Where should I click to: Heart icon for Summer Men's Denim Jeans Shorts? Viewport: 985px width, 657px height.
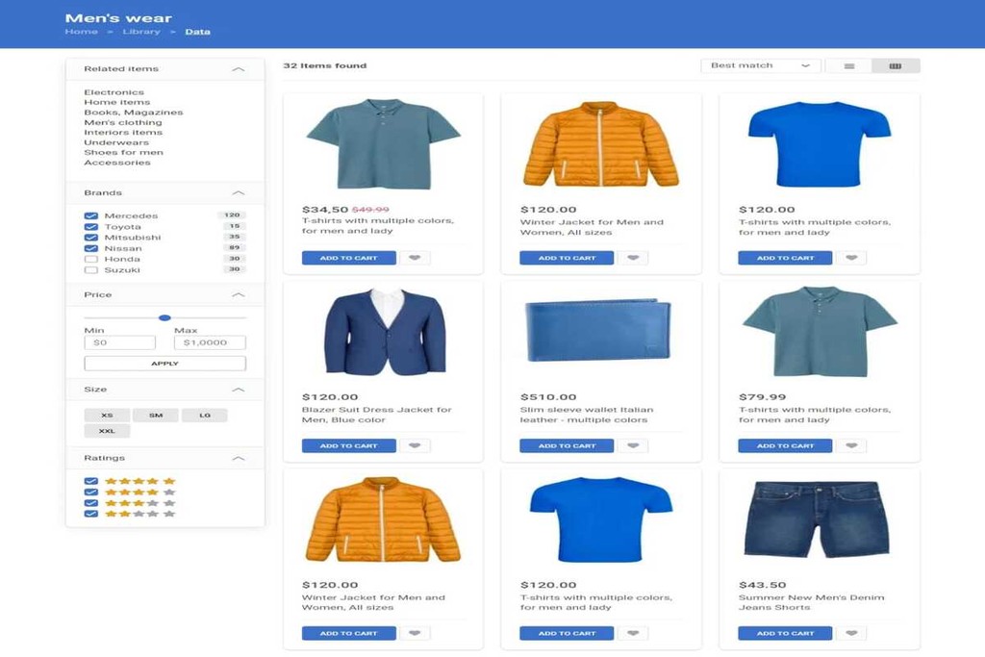850,633
